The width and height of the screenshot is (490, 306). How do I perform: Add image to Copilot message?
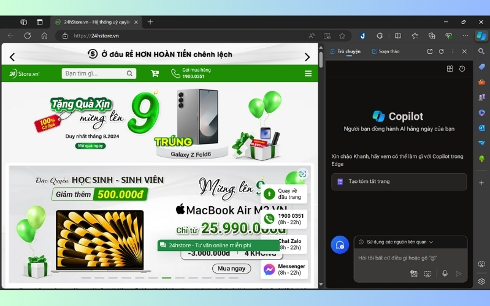pyautogui.click(x=414, y=274)
